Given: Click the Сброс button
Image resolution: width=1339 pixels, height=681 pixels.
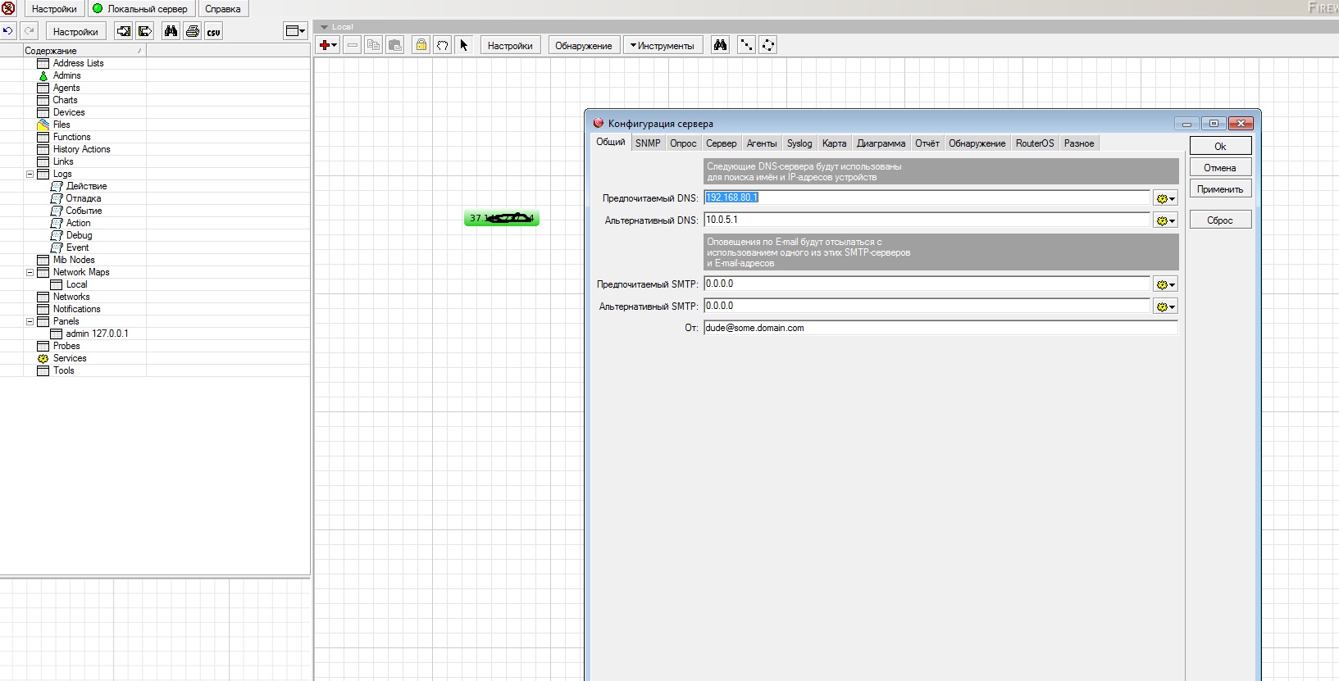Looking at the screenshot, I should [1219, 220].
